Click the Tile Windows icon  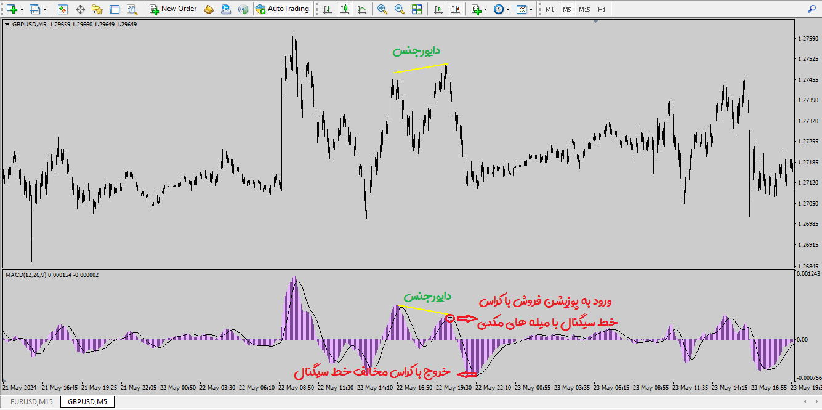click(x=417, y=9)
